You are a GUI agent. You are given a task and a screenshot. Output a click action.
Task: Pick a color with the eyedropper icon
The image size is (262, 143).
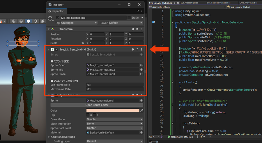142,110
